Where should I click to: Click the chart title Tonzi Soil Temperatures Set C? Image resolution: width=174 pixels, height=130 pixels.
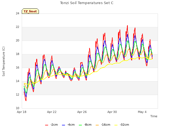coord(87,3)
